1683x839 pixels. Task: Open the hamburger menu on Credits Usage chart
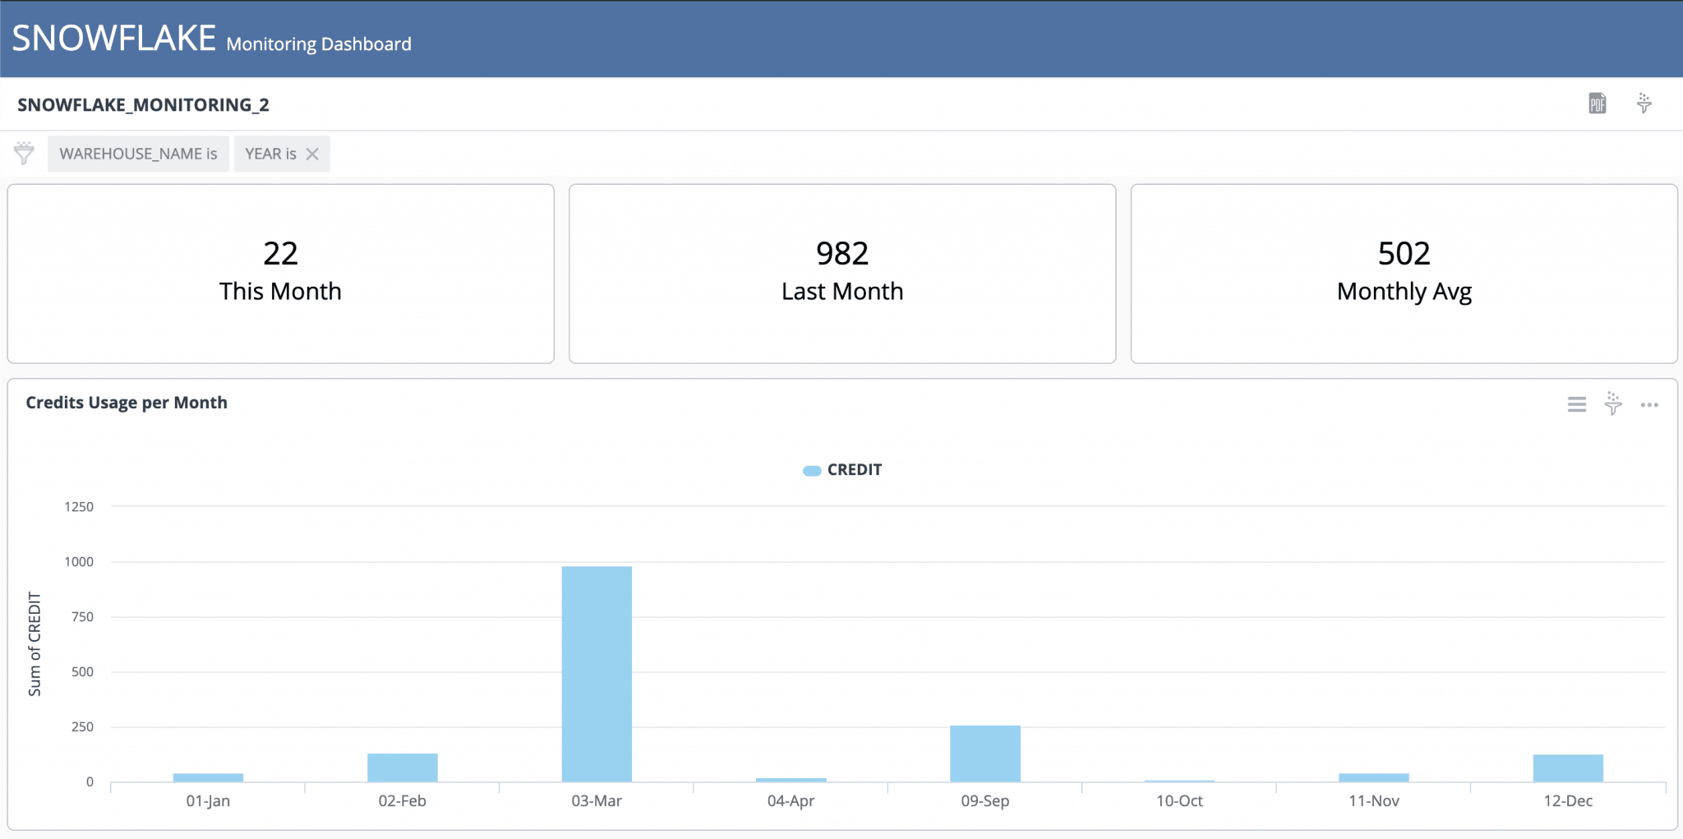1575,404
